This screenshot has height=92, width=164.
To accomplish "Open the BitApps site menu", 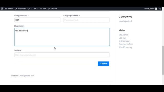I will tap(9, 9).
